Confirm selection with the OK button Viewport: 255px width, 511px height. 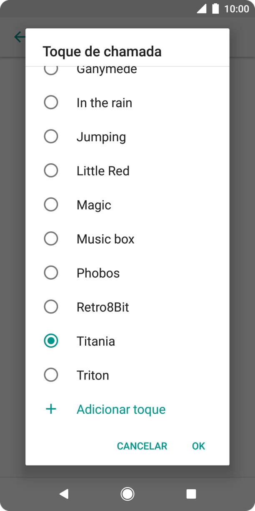[x=198, y=446]
